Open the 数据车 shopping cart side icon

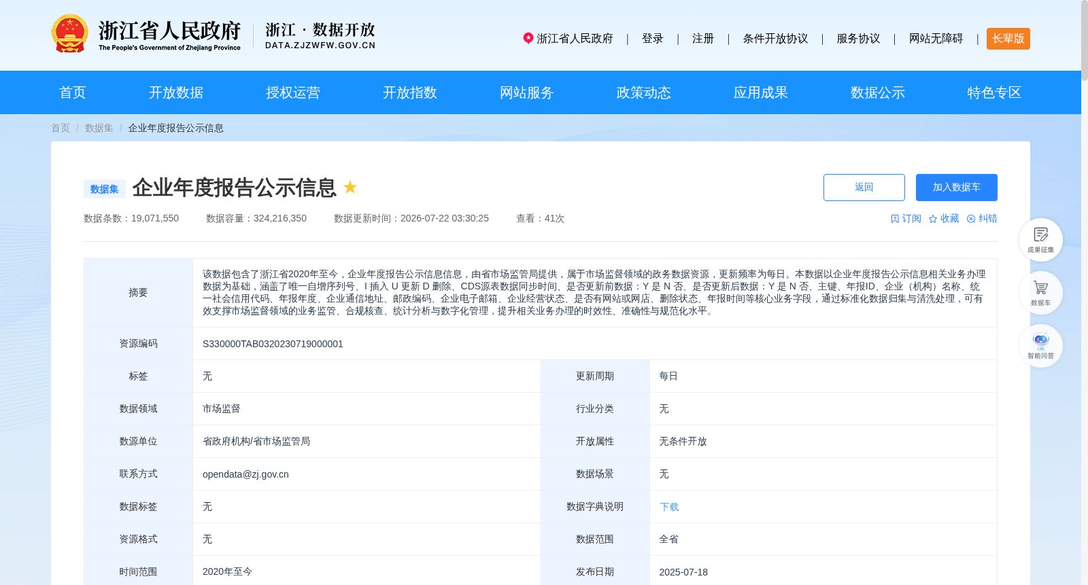[1040, 292]
